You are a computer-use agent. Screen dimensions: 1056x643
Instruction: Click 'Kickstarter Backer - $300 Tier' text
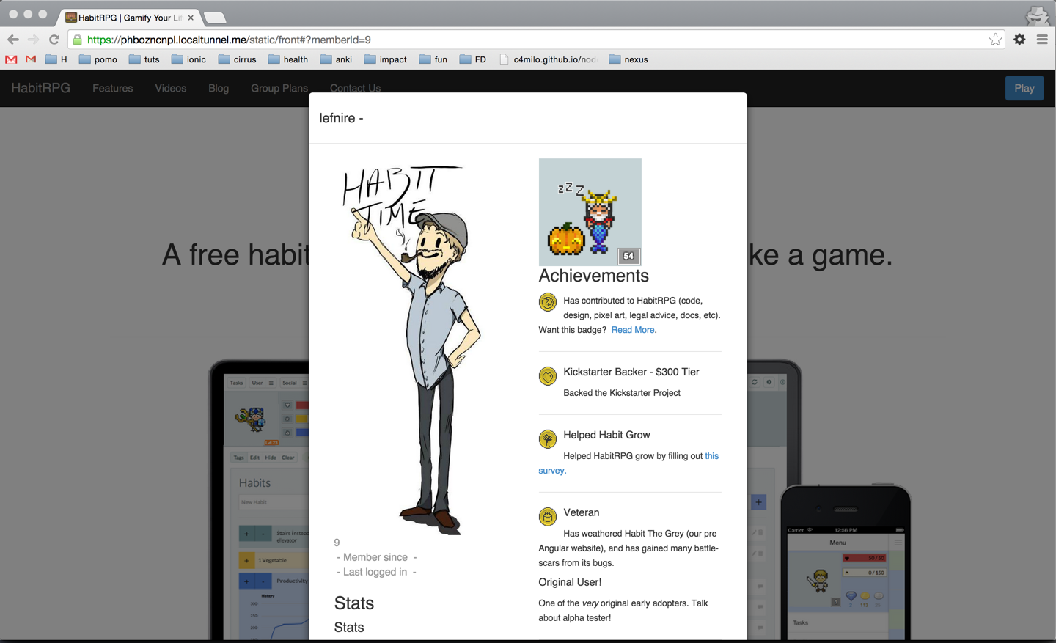click(631, 372)
